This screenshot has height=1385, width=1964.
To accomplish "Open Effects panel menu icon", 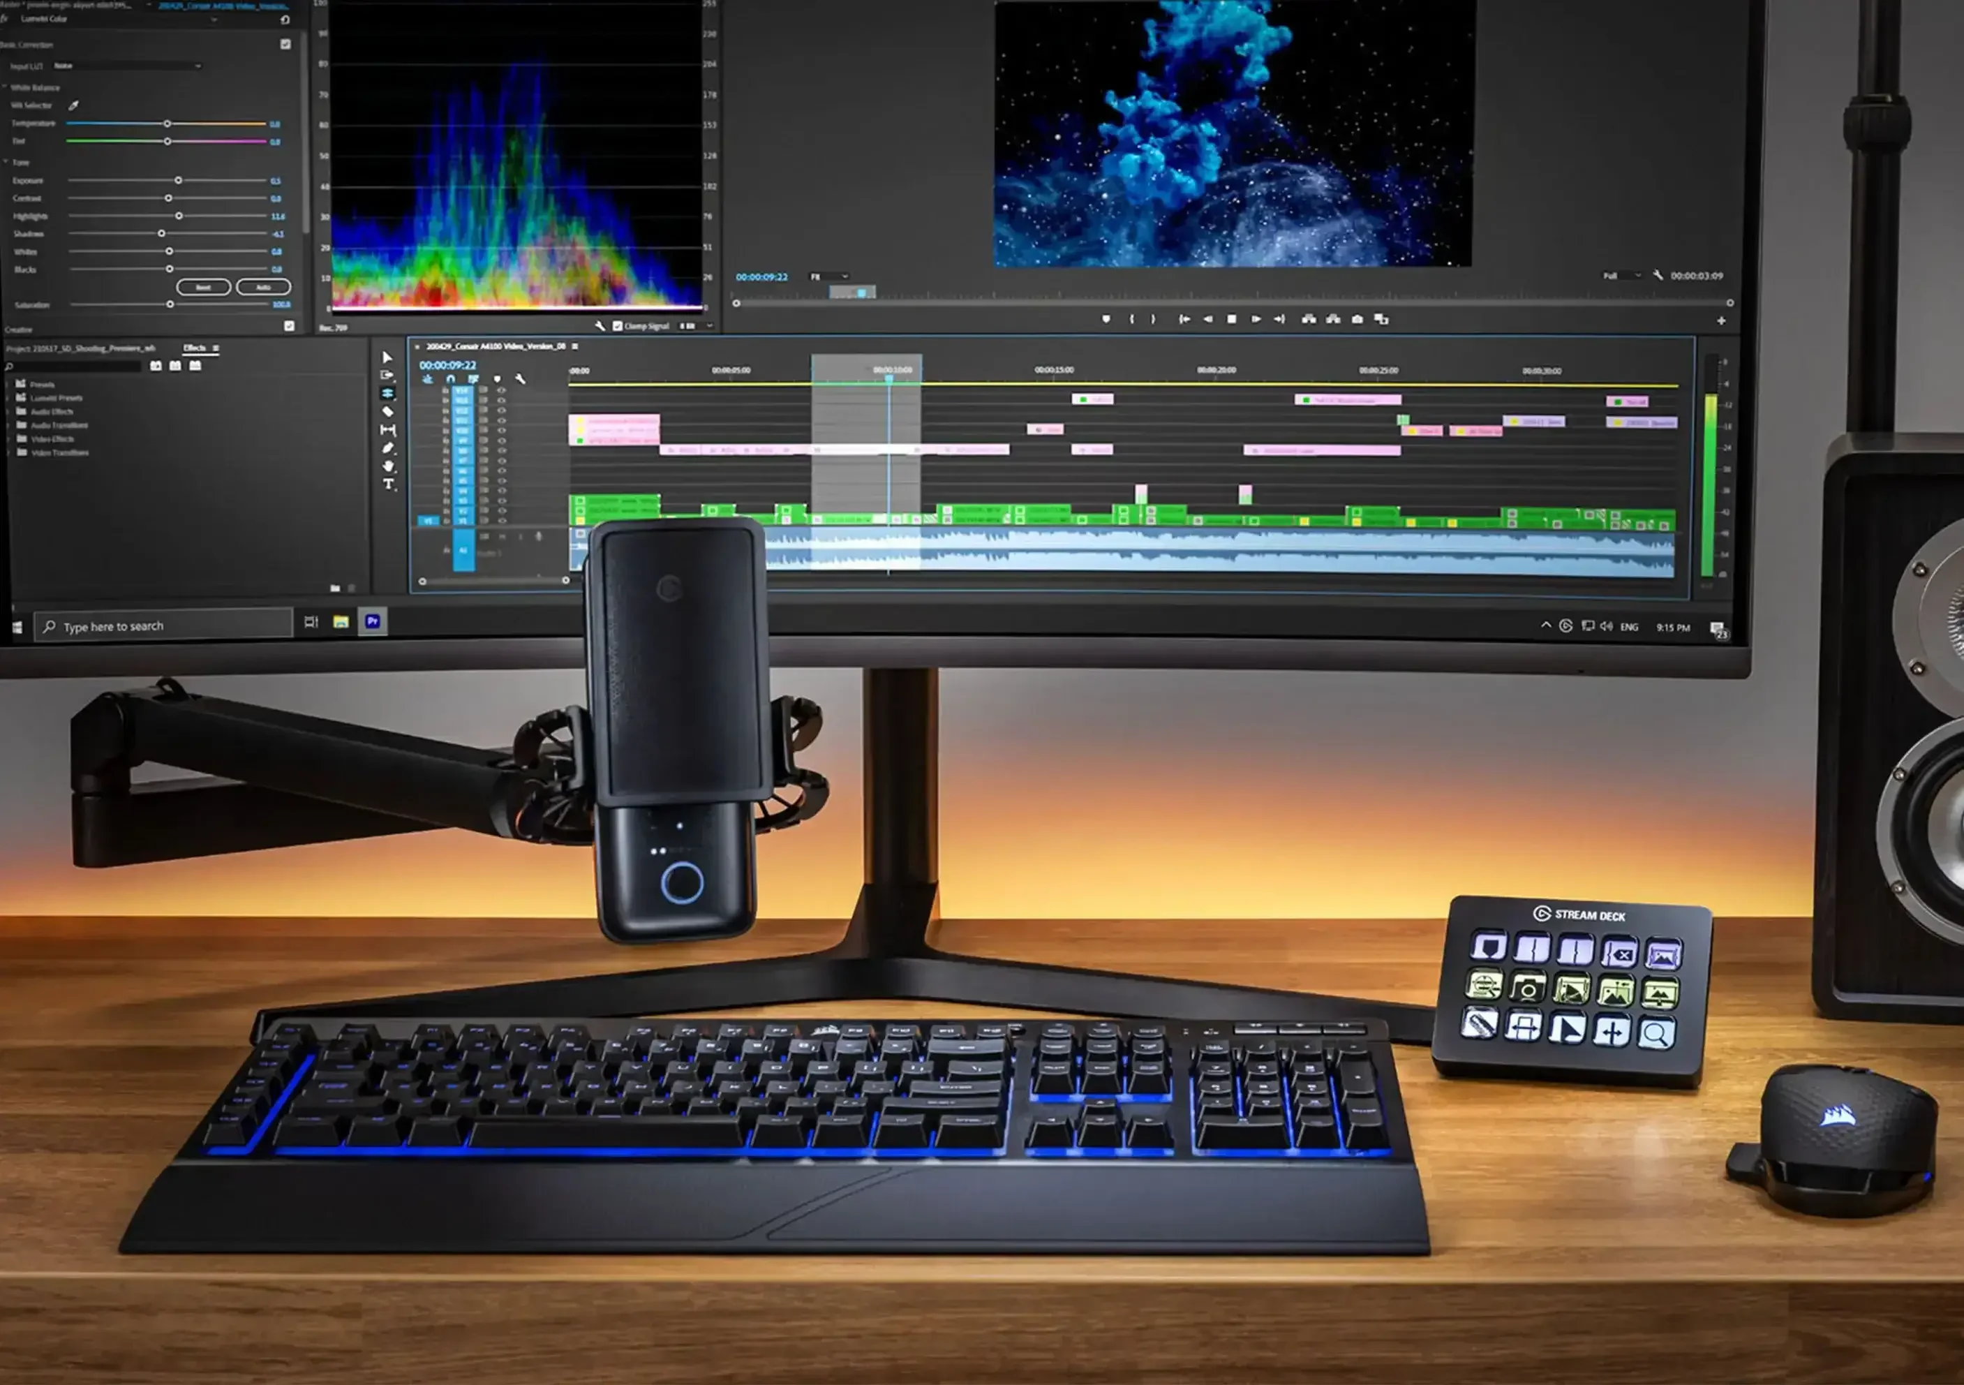I will pos(216,348).
